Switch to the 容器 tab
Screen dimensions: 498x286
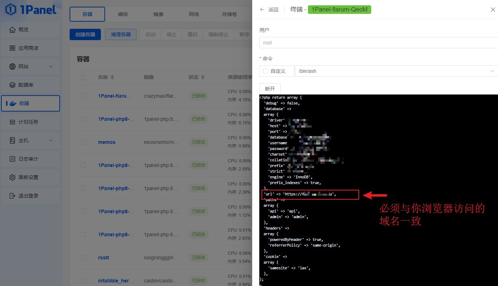pyautogui.click(x=87, y=14)
